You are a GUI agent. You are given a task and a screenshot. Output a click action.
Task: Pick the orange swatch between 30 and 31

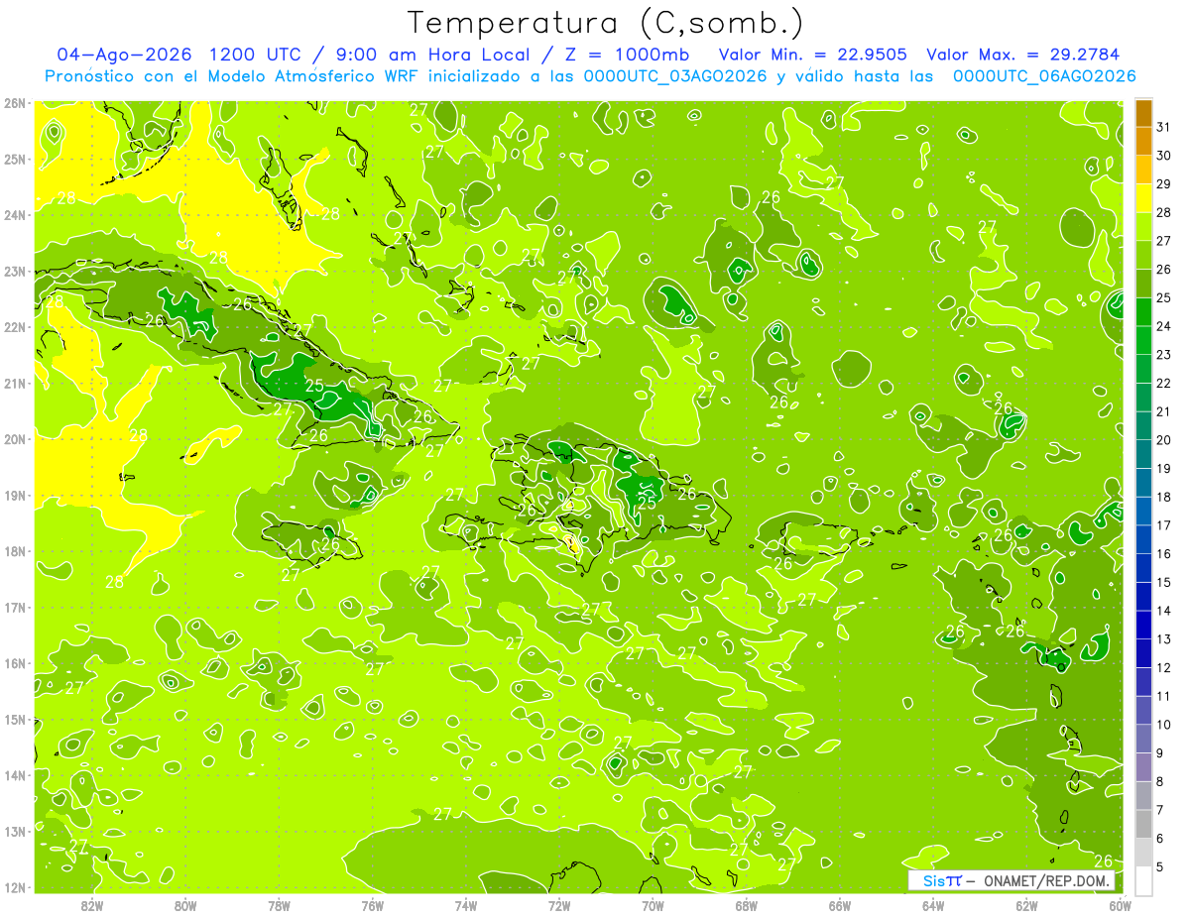pyautogui.click(x=1143, y=141)
